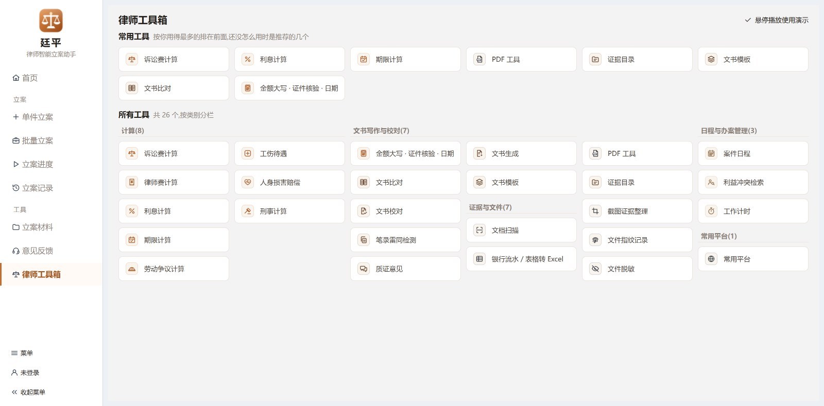Go to 首页 in the sidebar
This screenshot has width=824, height=406.
[51, 78]
